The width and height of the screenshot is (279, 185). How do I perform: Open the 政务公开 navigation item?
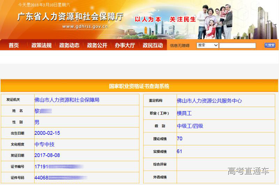click(x=97, y=45)
